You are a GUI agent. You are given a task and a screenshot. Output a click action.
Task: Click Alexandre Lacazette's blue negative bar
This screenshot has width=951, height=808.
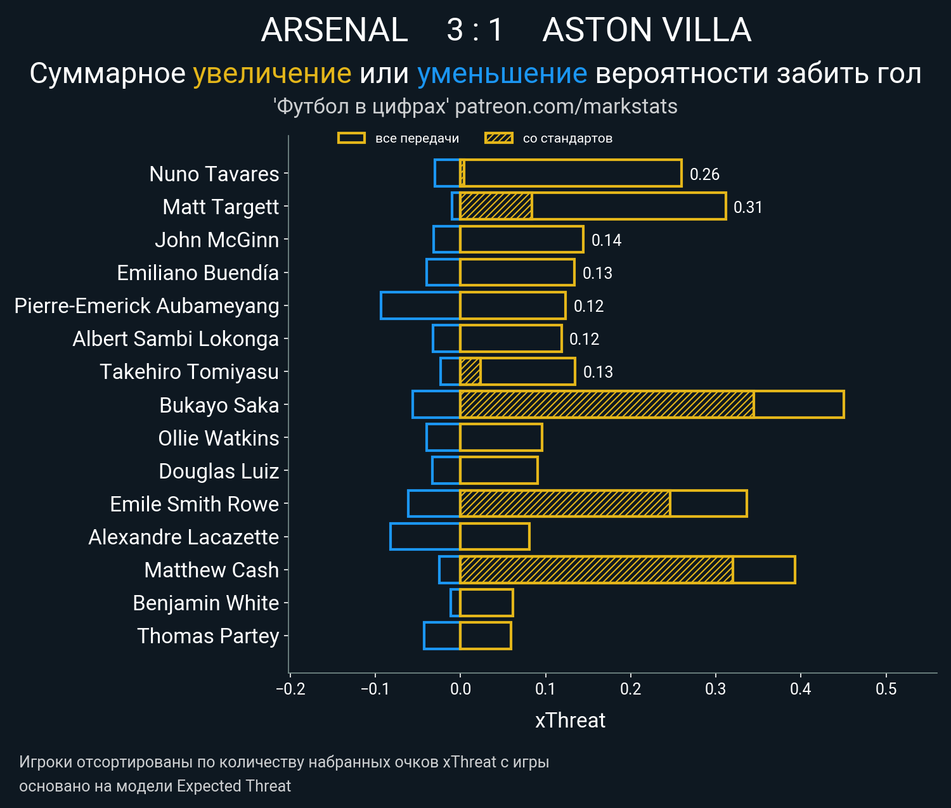coord(425,537)
